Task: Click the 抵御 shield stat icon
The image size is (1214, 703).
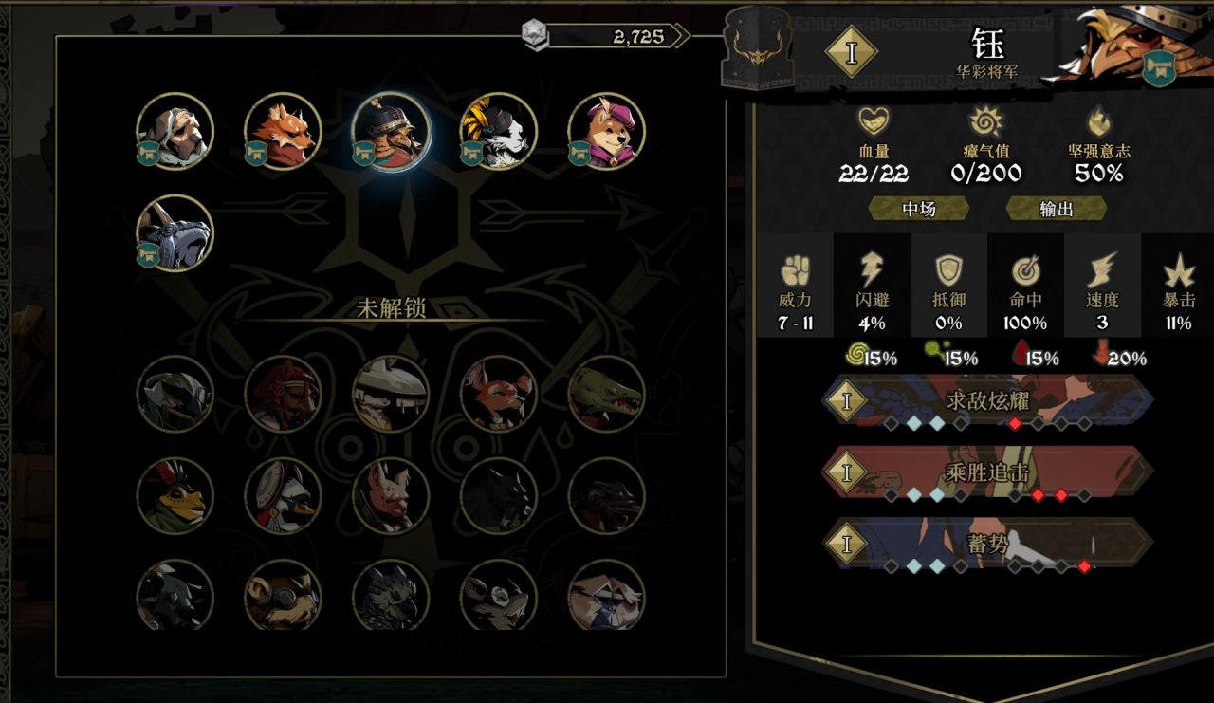Action: 948,270
